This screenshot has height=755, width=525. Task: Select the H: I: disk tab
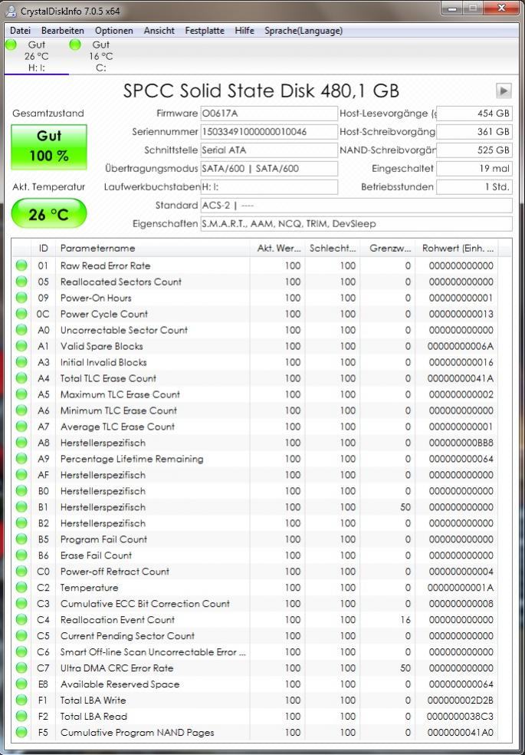pos(36,56)
